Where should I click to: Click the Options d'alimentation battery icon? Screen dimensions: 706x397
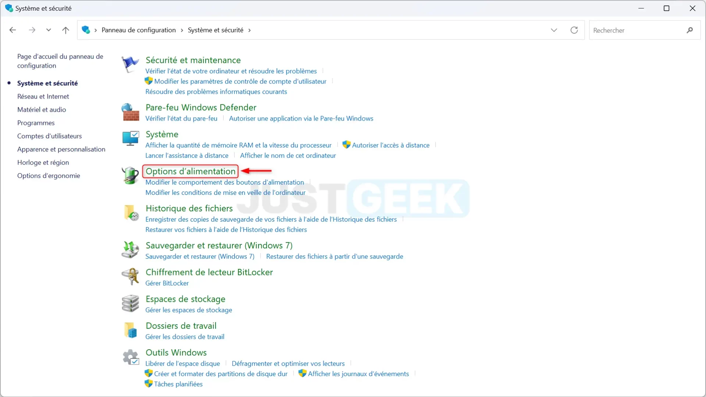coord(130,175)
